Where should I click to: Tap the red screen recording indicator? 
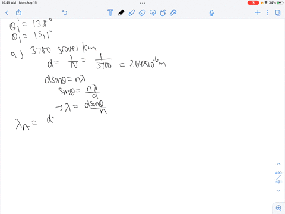coord(253,2)
